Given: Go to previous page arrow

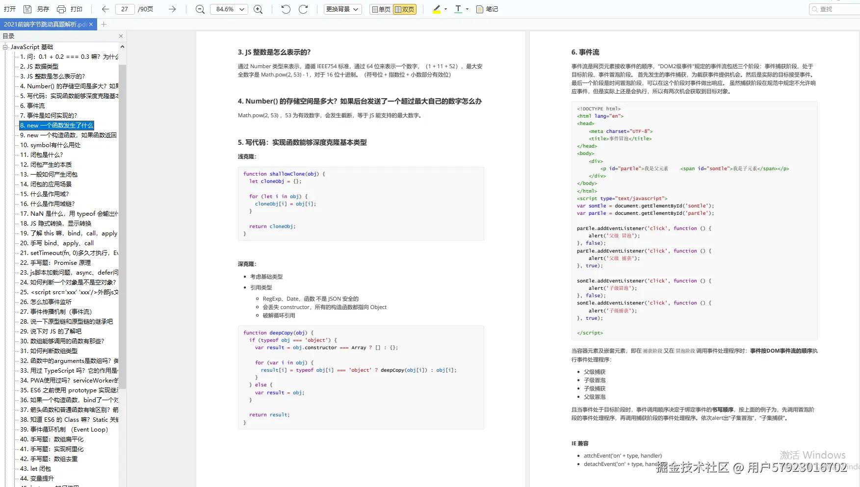Looking at the screenshot, I should point(105,9).
